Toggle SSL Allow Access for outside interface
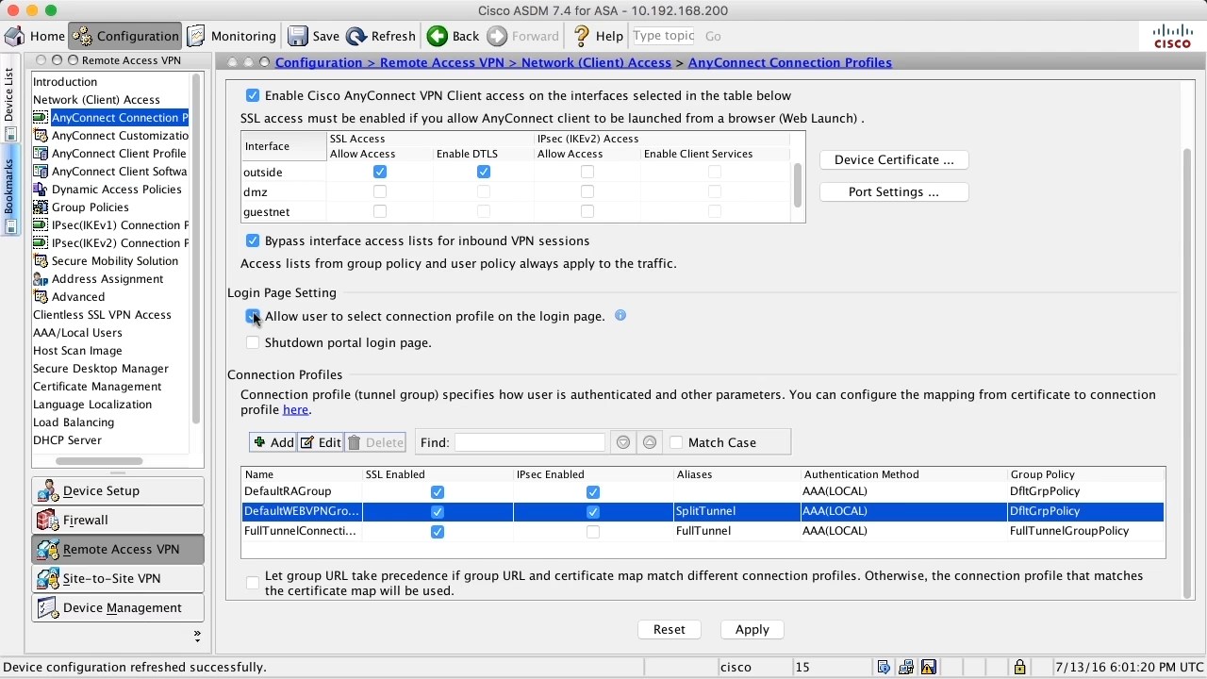1207x679 pixels. 380,172
